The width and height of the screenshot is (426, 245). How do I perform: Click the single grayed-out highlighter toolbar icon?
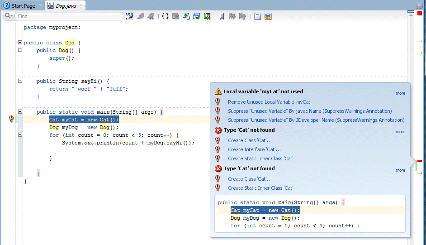point(141,16)
